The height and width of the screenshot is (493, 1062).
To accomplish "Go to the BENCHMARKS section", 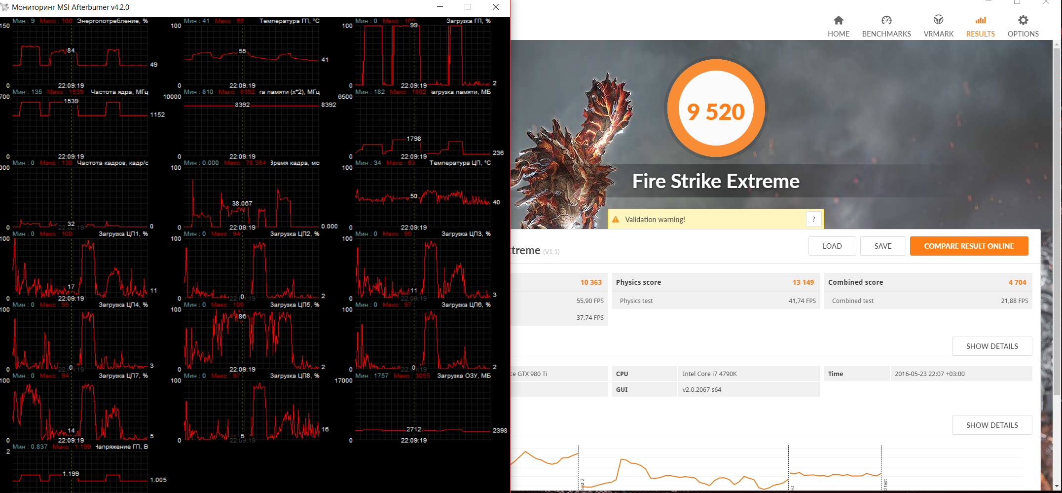I will pyautogui.click(x=886, y=27).
